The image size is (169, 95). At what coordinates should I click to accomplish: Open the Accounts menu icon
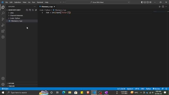pos(3,78)
